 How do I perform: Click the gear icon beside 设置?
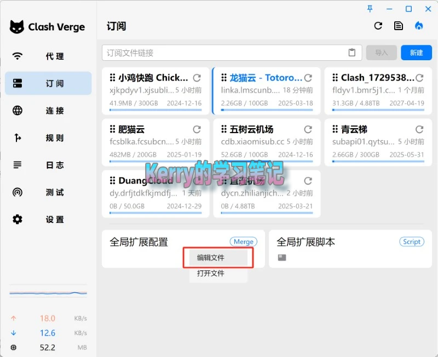18,219
